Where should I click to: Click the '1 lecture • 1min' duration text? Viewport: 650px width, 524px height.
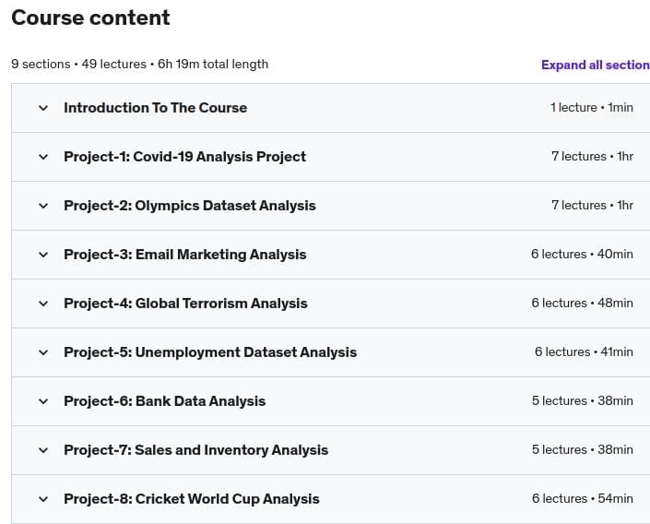tap(591, 108)
